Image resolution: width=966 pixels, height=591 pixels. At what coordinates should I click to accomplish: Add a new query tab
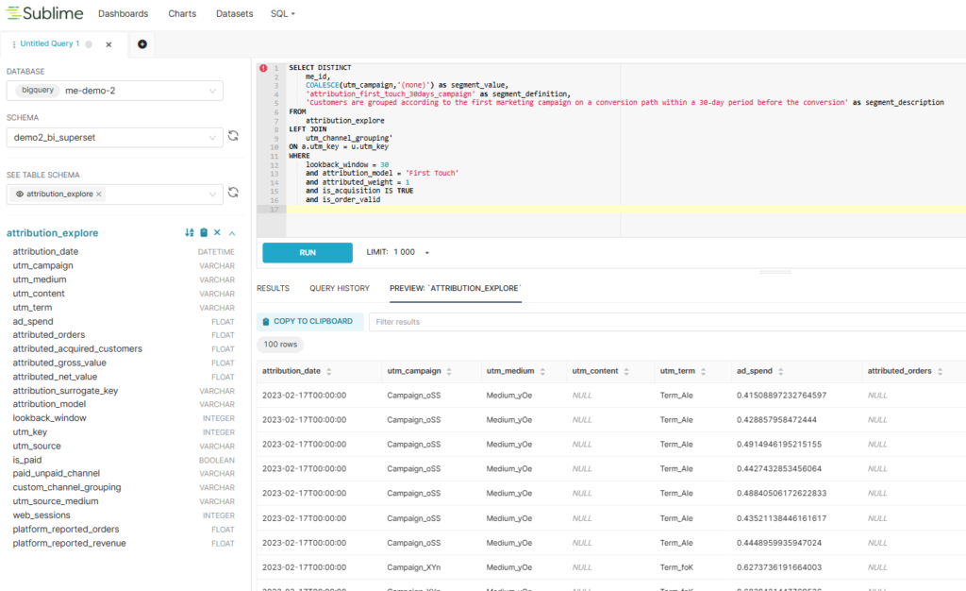tap(142, 44)
